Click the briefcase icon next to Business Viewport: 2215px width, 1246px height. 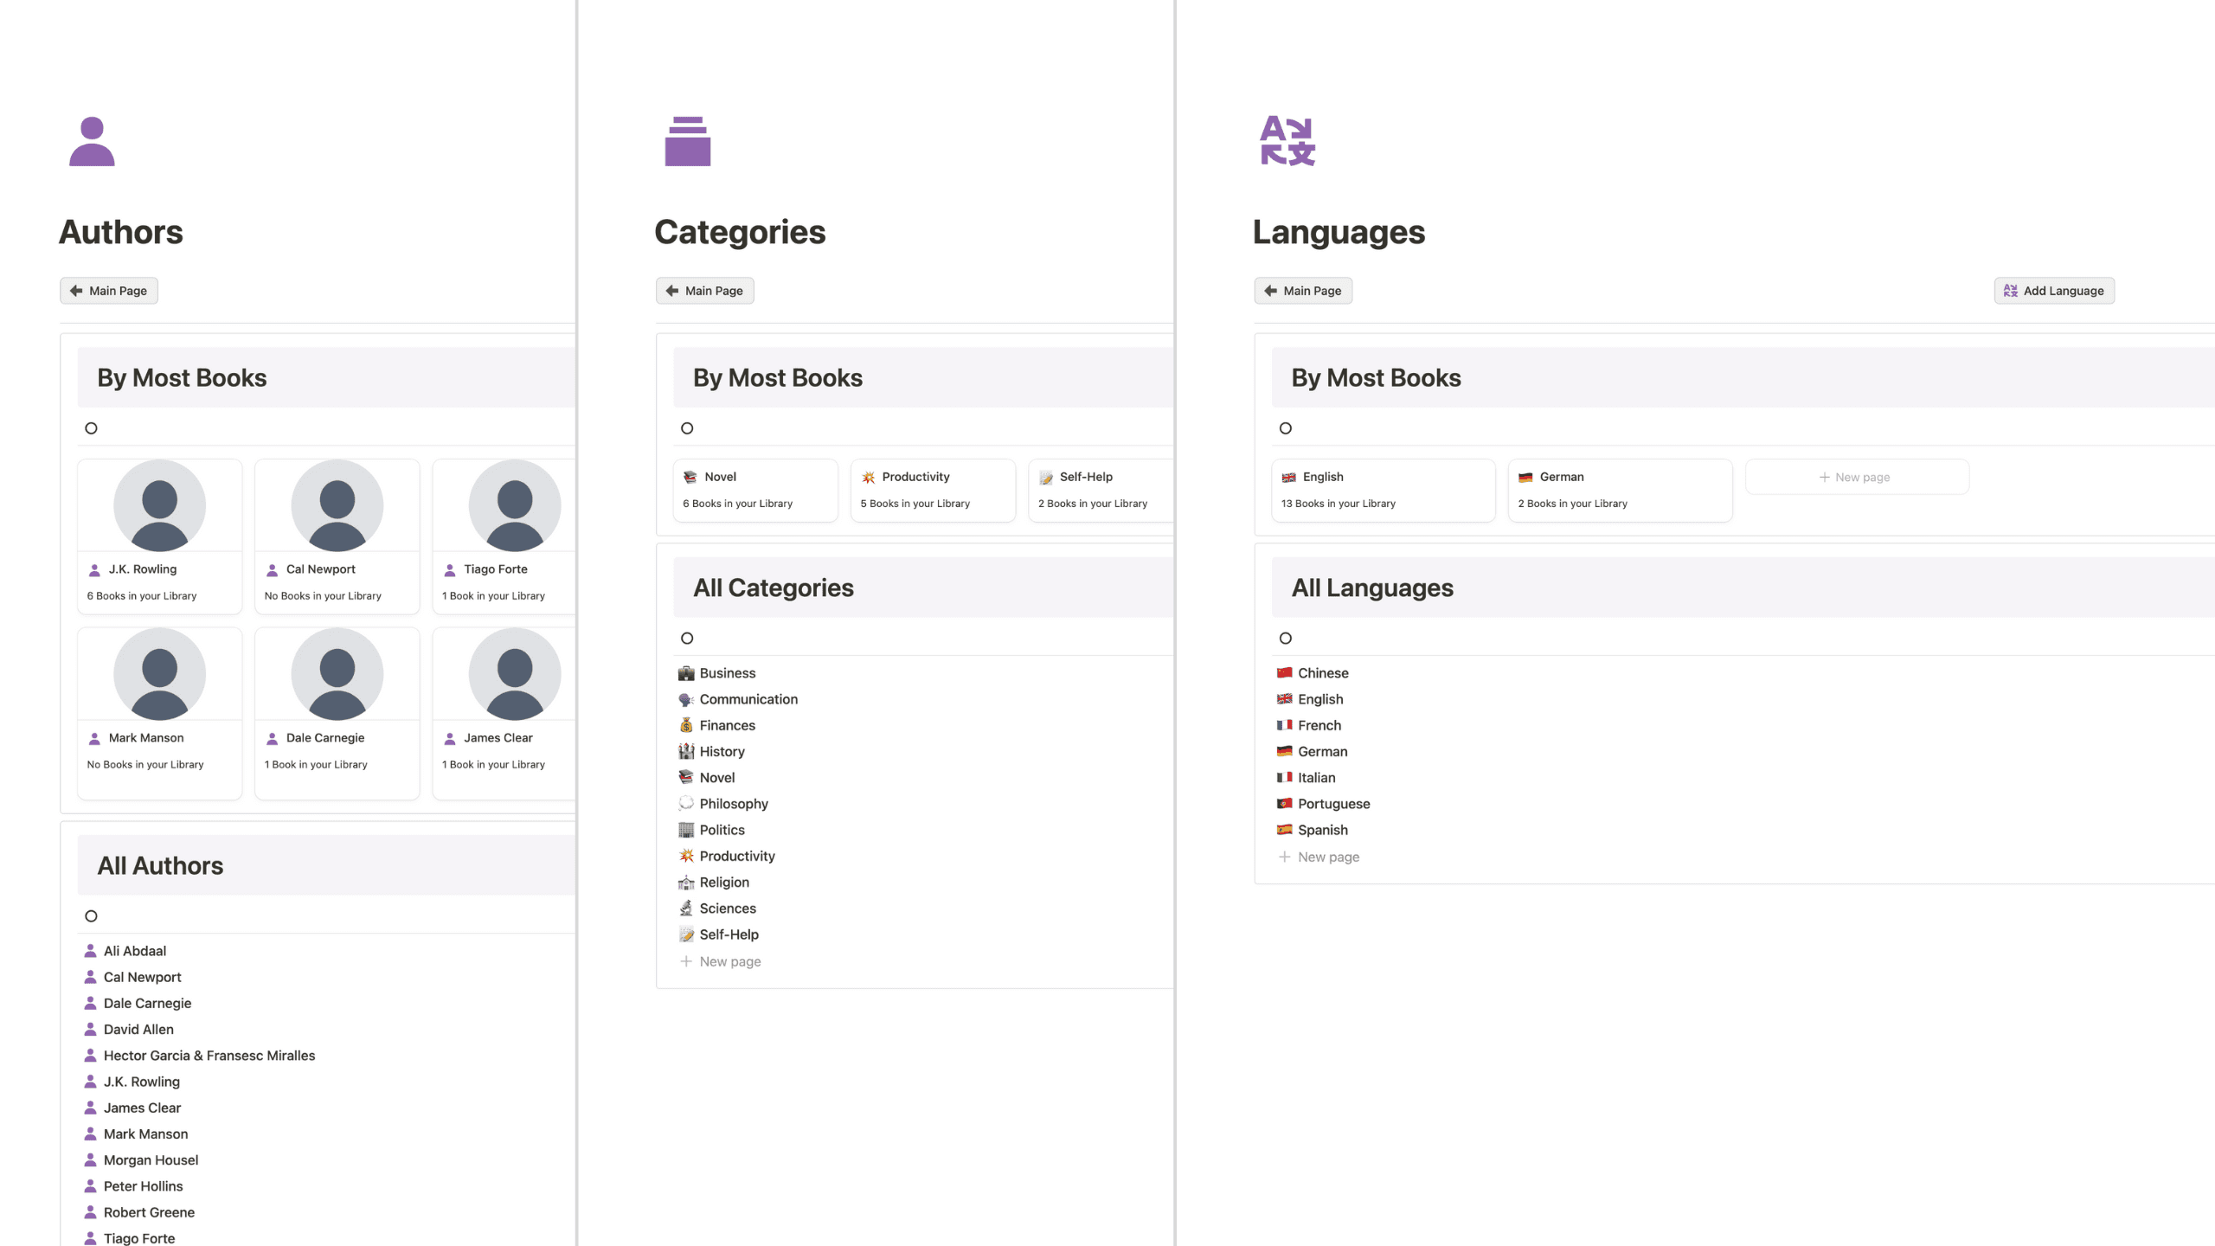tap(686, 673)
